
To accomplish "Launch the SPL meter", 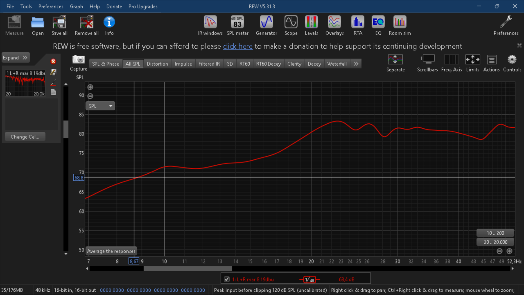I will (237, 25).
